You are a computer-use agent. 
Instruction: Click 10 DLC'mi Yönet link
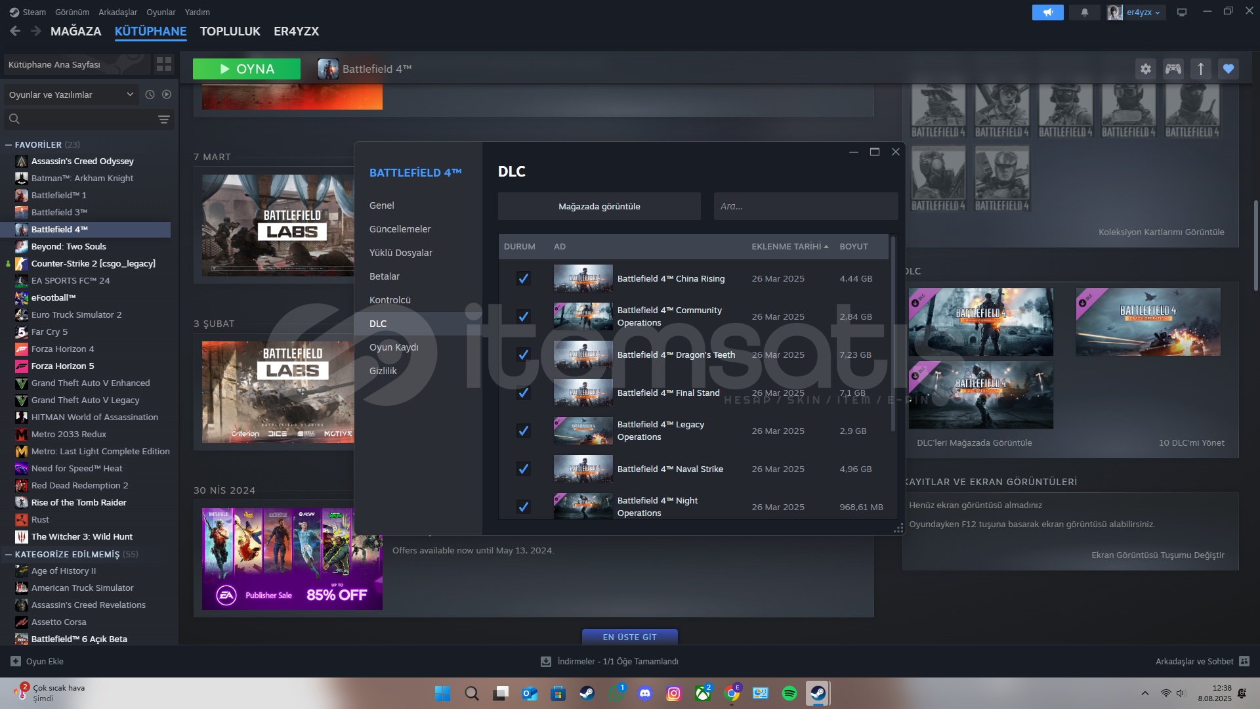[1191, 442]
